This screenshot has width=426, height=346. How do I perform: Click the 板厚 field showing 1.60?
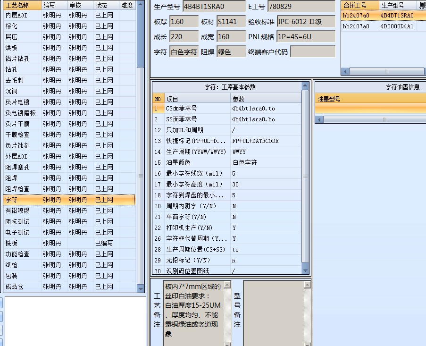[x=184, y=21]
